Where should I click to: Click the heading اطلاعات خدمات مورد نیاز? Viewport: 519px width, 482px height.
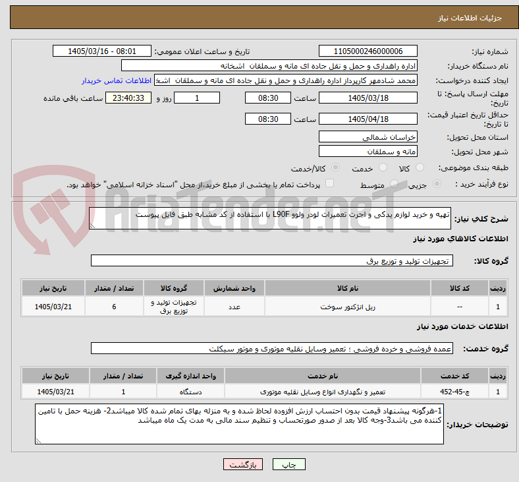click(x=462, y=326)
